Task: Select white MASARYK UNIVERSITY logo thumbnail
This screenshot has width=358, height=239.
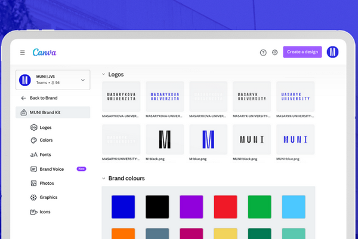Action: pyautogui.click(x=121, y=139)
